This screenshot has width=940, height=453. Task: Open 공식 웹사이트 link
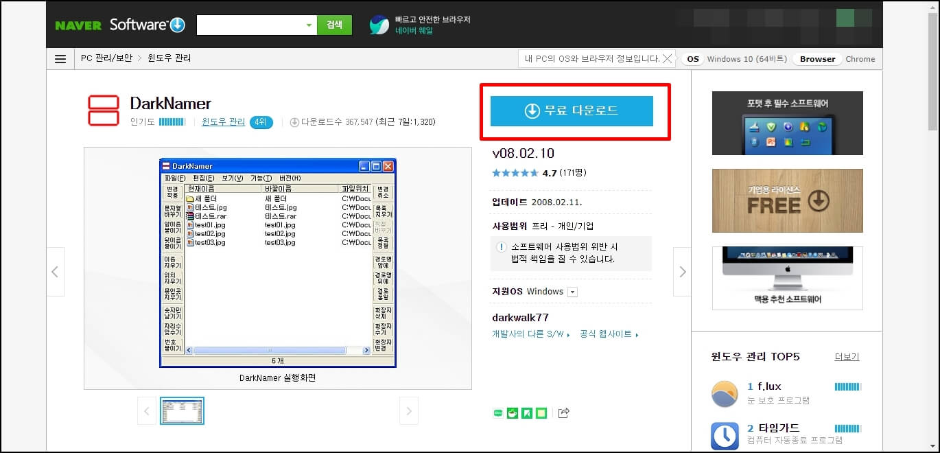click(609, 334)
